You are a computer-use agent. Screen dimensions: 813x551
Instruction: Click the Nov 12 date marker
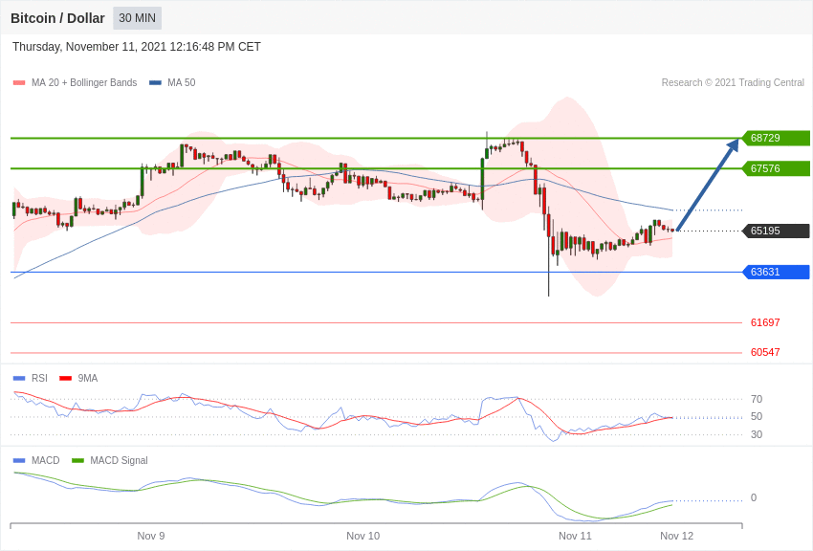[676, 536]
